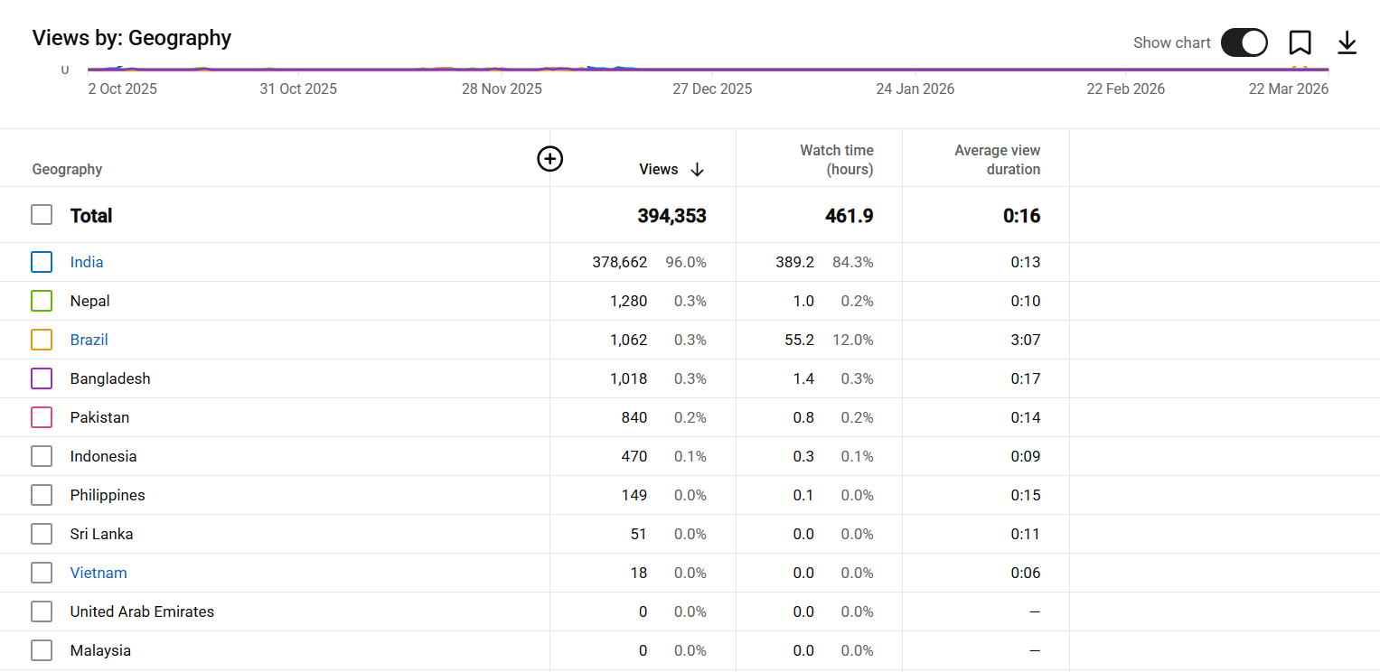Click the download report icon

point(1347,42)
